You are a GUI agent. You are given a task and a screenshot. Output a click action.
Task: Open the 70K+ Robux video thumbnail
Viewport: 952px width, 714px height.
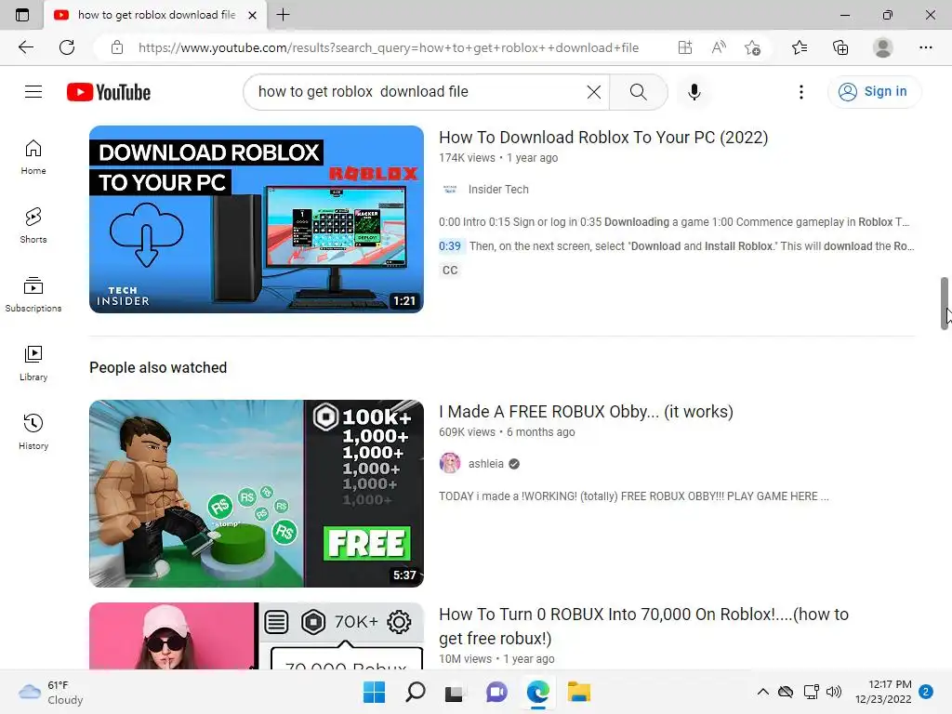coord(257,636)
